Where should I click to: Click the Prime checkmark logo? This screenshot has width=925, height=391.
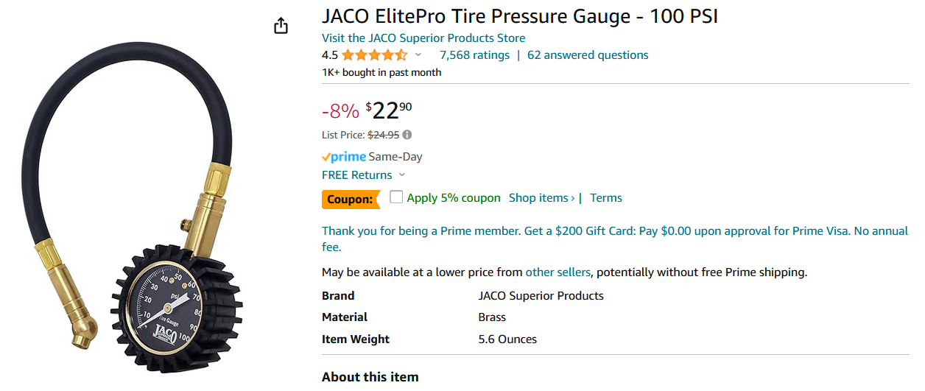344,157
